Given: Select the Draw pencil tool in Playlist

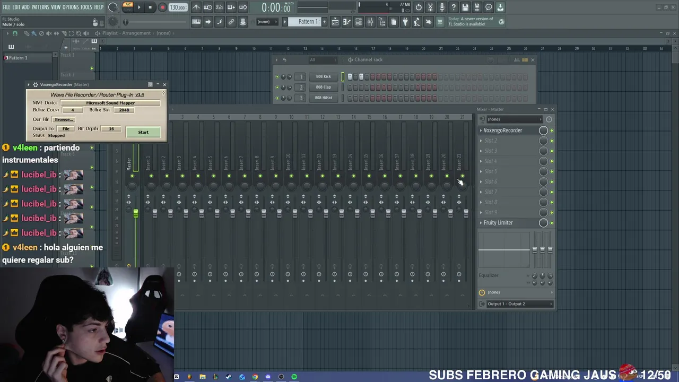Looking at the screenshot, I should point(27,33).
